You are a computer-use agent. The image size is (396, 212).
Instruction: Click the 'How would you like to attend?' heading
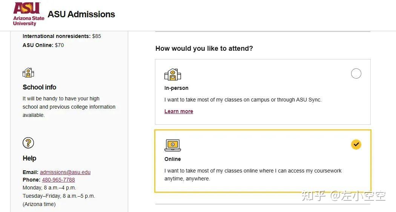(x=204, y=48)
